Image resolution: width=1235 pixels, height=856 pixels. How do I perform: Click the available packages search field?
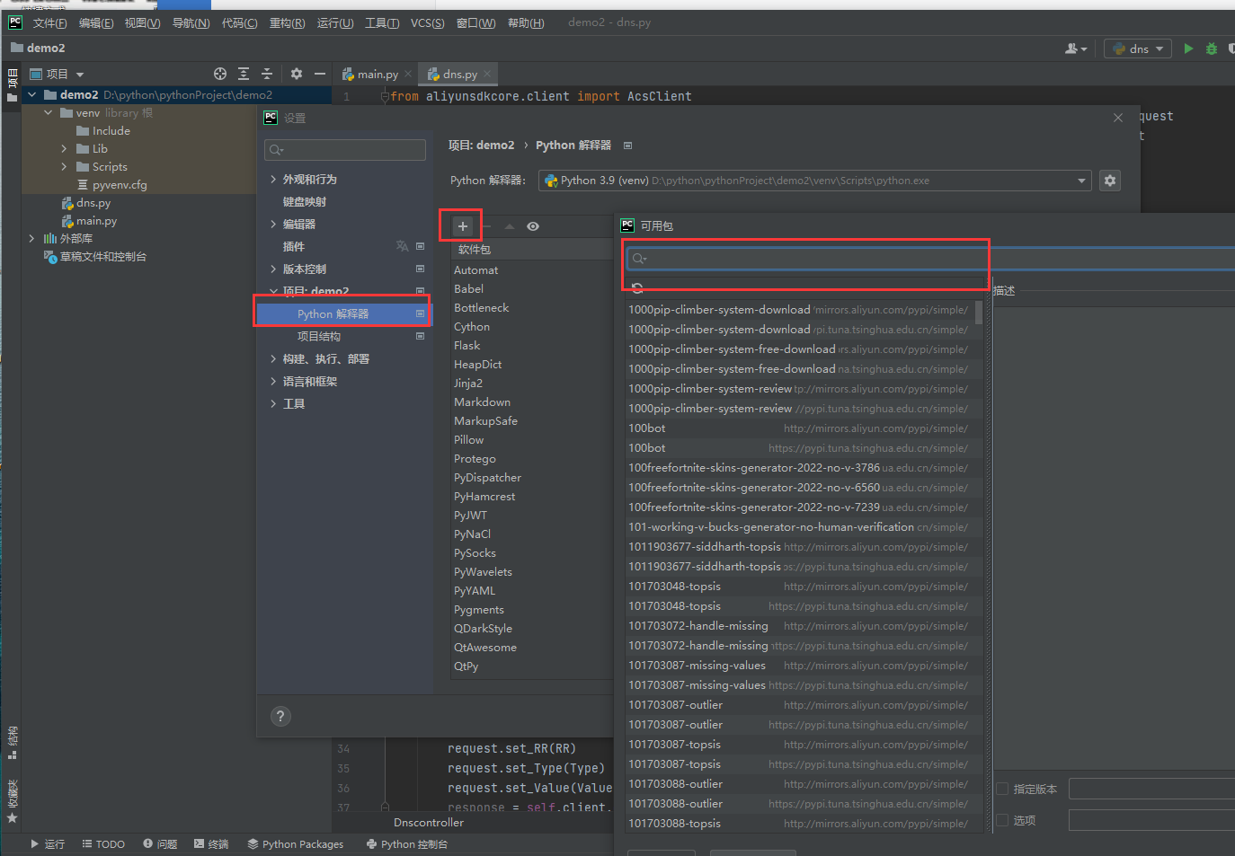930,259
